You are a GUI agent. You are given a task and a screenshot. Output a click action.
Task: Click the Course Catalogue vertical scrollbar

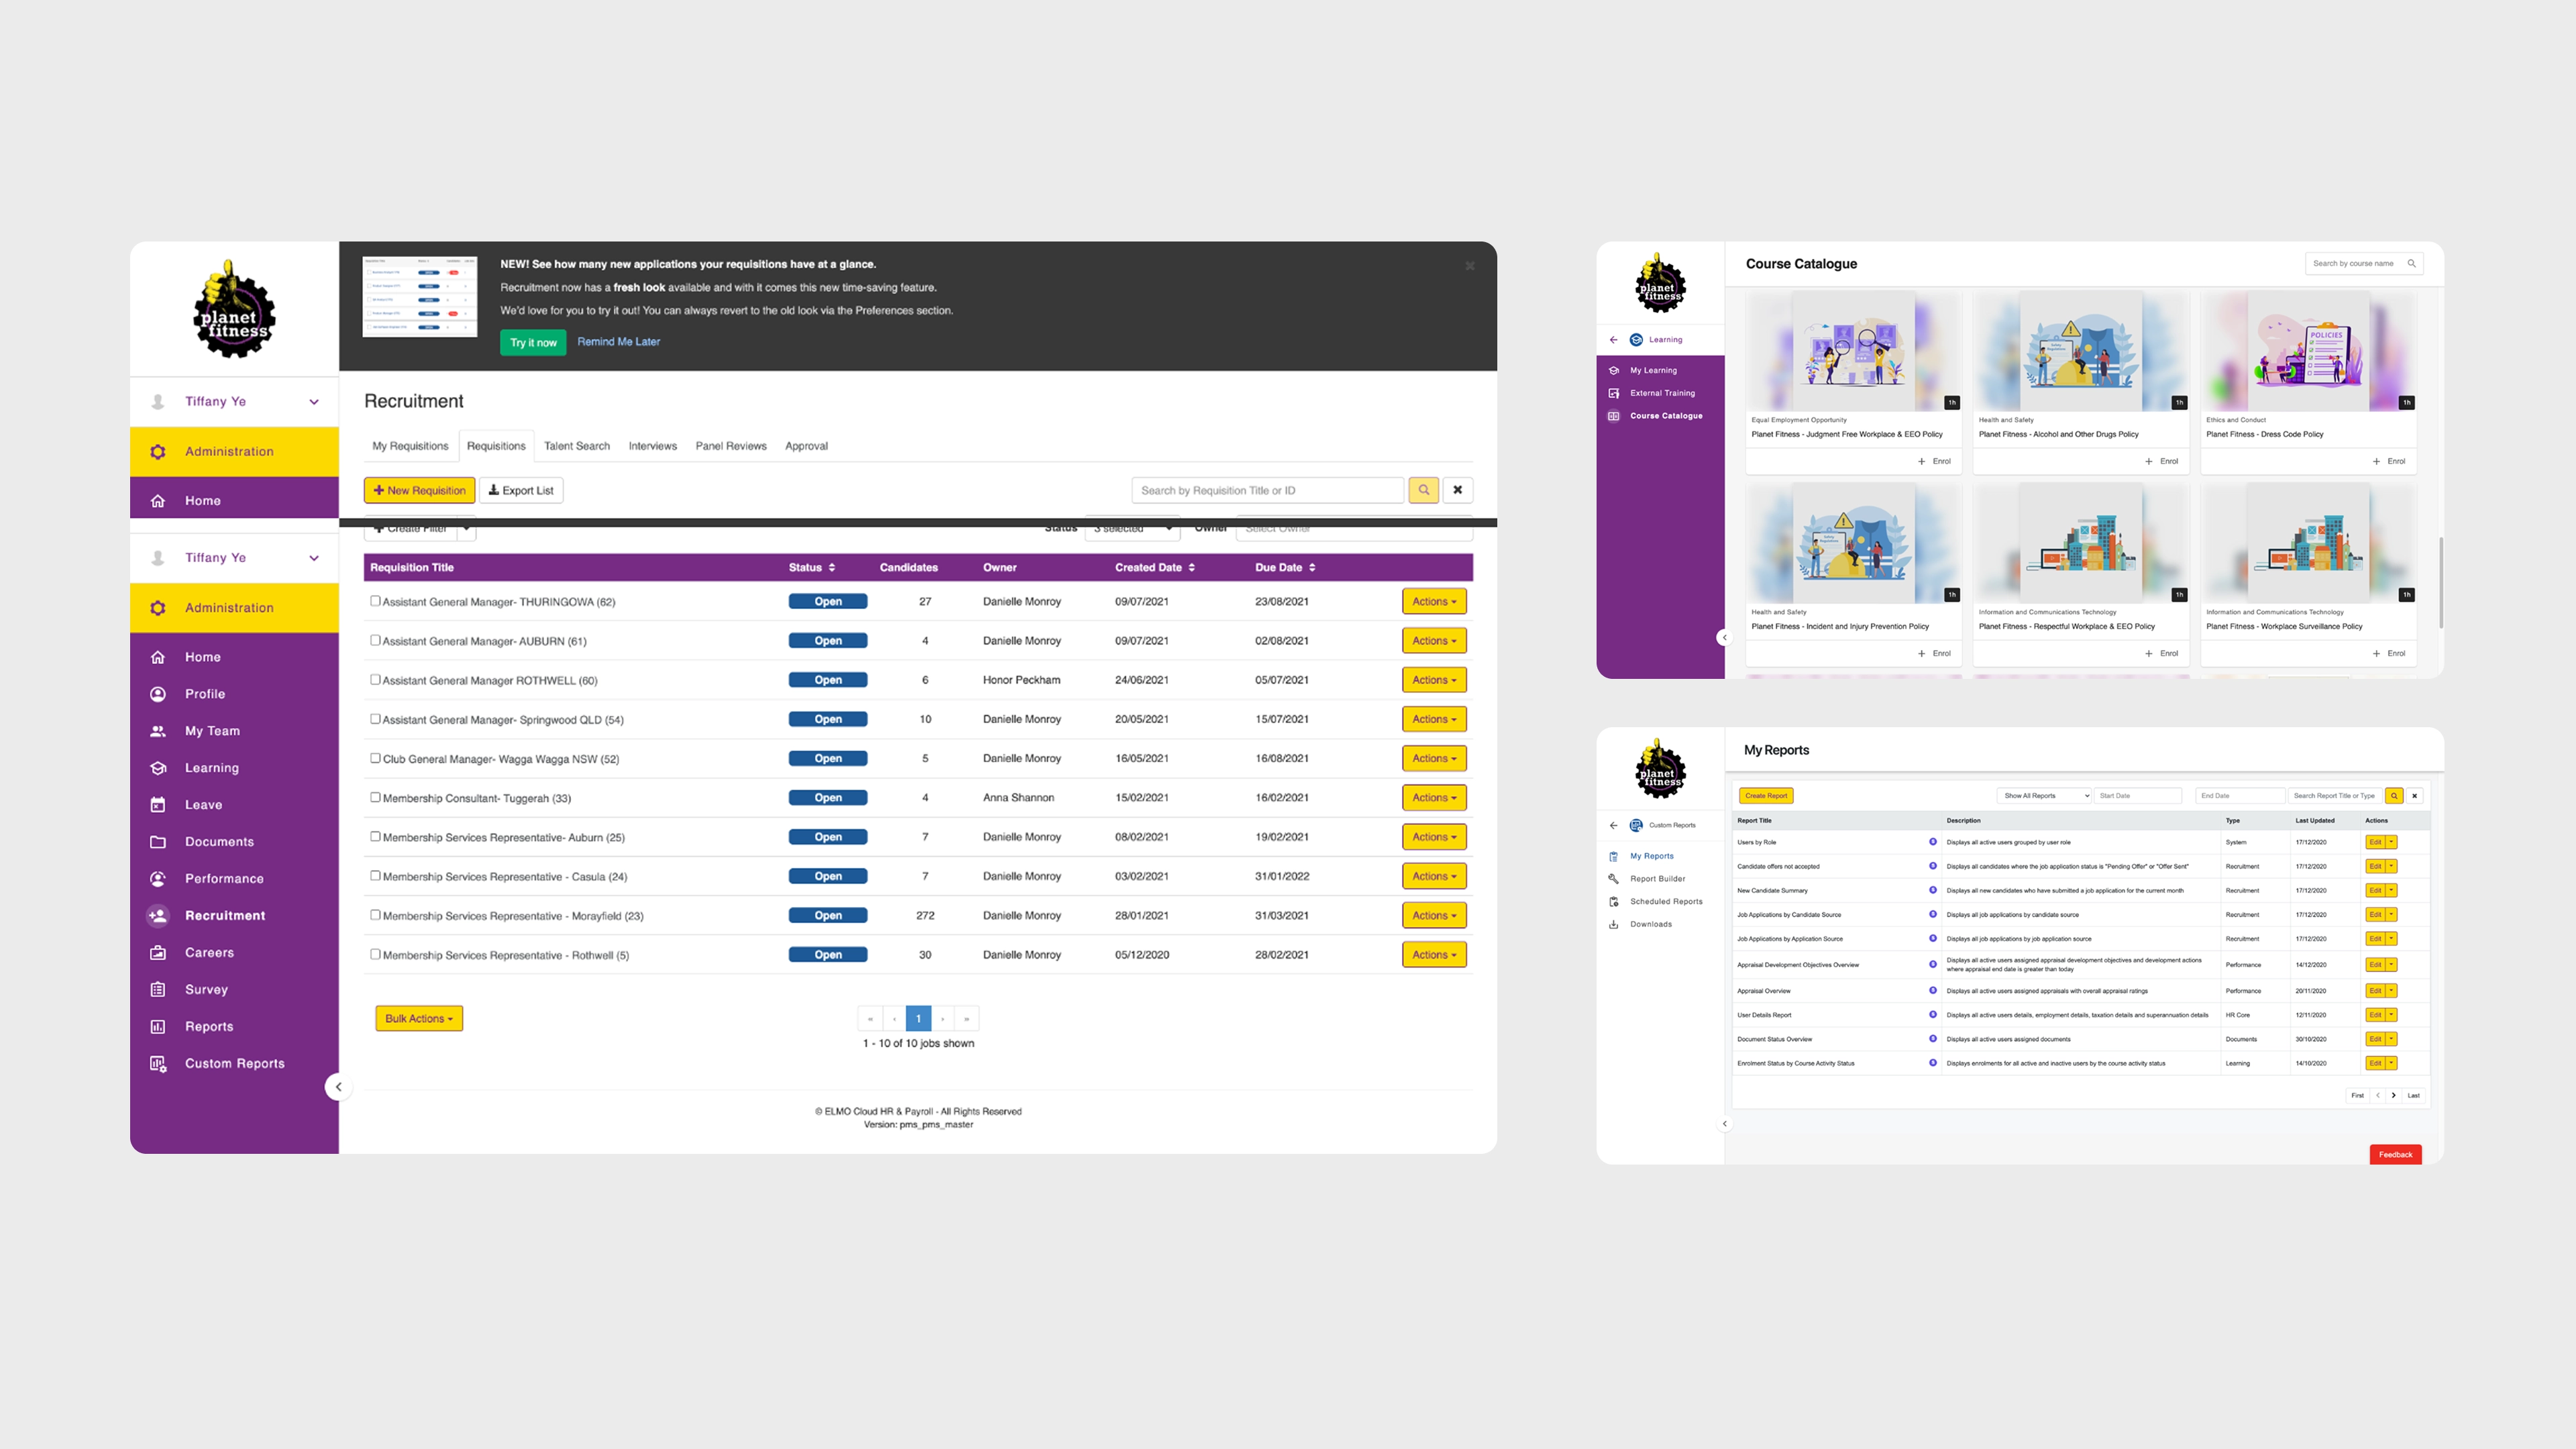point(2441,583)
